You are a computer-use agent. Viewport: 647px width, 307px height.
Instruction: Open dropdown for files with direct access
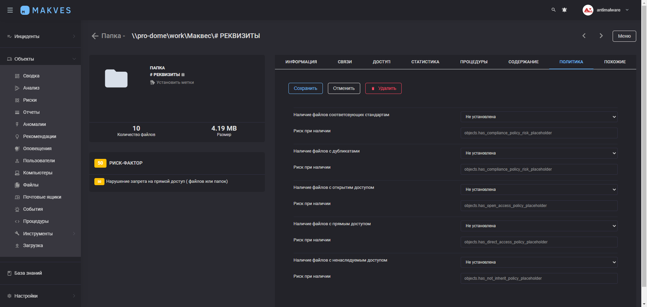tap(539, 226)
